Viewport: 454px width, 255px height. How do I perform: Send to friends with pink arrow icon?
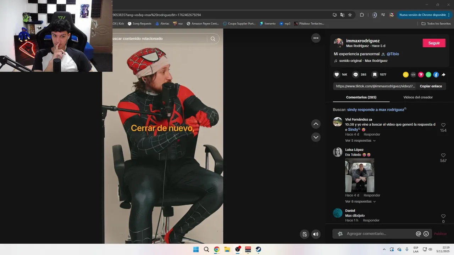[x=421, y=75]
